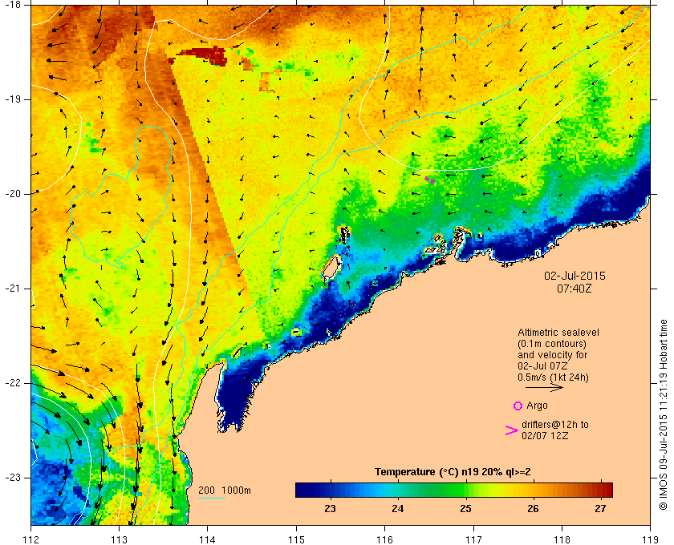The width and height of the screenshot is (674, 545).
Task: Click the '200 1000m' depth label
Action: 225,490
